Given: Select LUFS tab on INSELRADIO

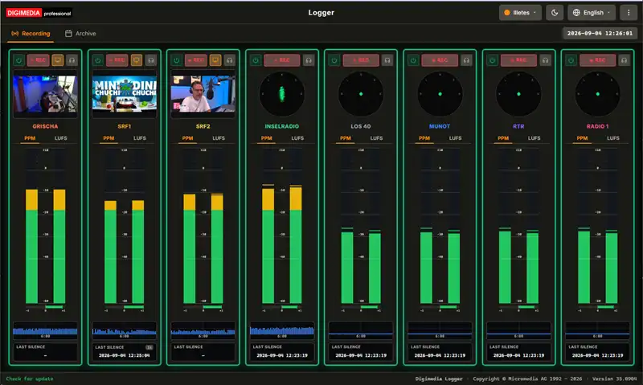Looking at the screenshot, I should coord(297,138).
